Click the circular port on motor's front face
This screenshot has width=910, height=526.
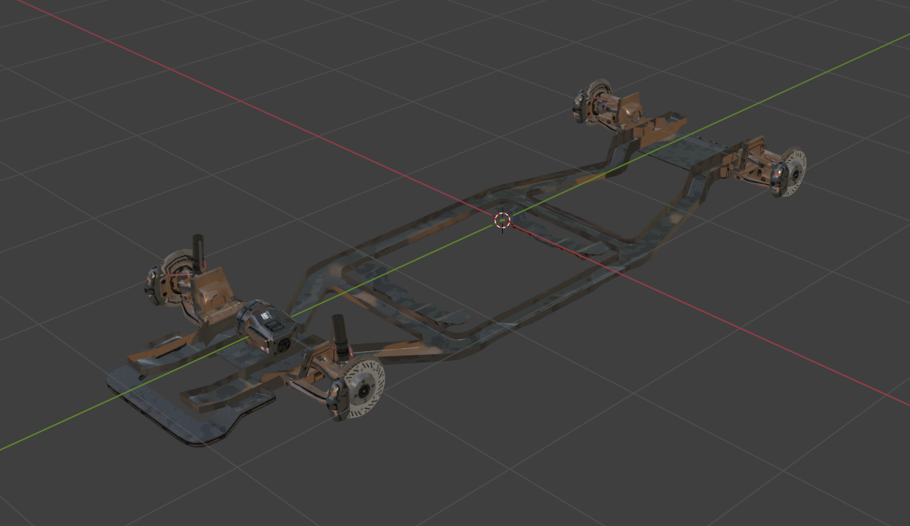click(282, 346)
